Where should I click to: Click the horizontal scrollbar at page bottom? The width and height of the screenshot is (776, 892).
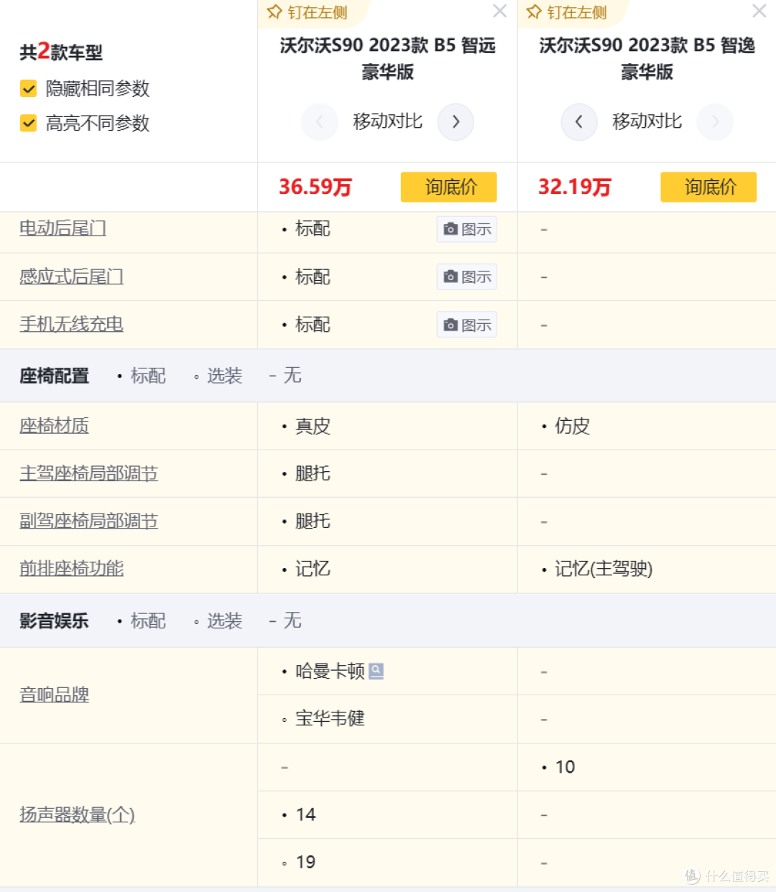coord(388,889)
